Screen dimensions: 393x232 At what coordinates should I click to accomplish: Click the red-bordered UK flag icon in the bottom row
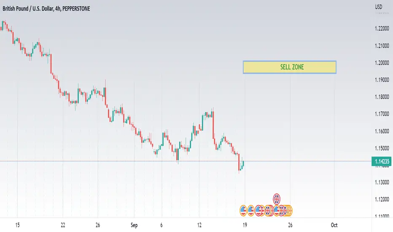coord(283,210)
